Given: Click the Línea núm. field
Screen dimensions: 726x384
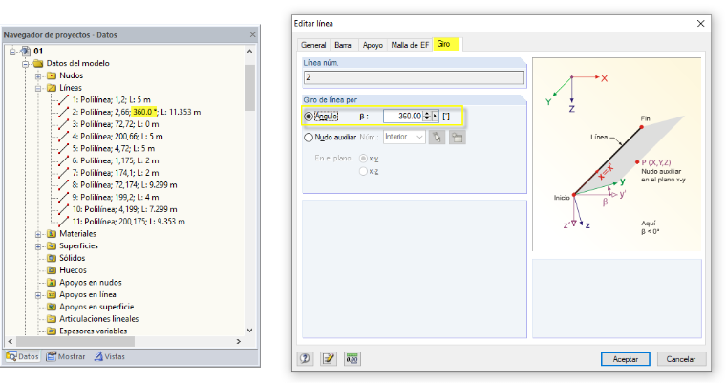Looking at the screenshot, I should 414,77.
